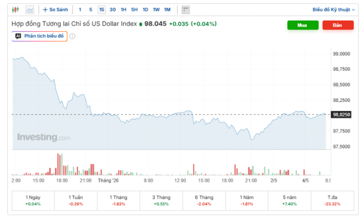Click the green Mua button
This screenshot has width=364, height=220.
303,25
